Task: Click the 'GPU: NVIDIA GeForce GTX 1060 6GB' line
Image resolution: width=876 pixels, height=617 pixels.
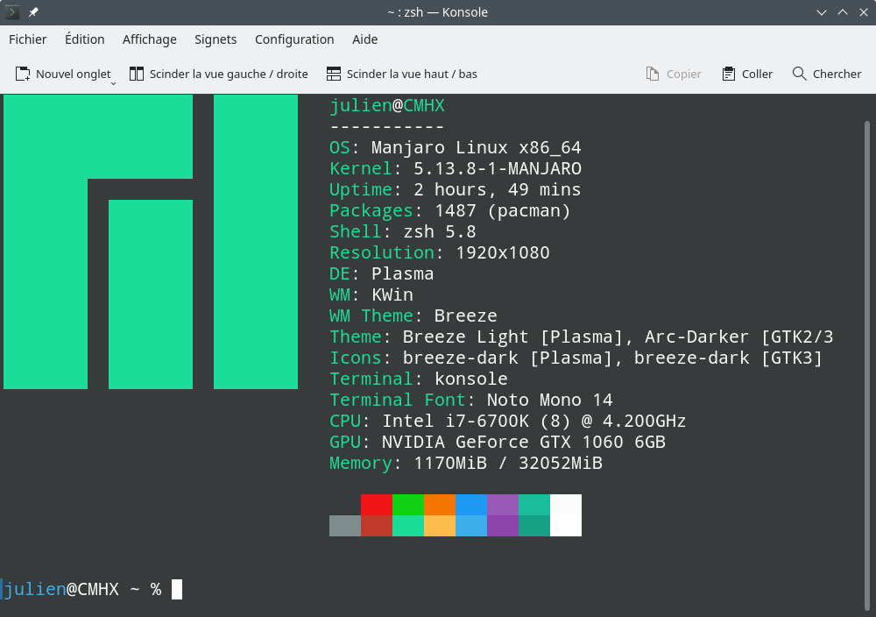Action: 498,442
